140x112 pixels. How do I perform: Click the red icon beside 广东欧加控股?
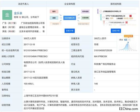tap(127, 22)
